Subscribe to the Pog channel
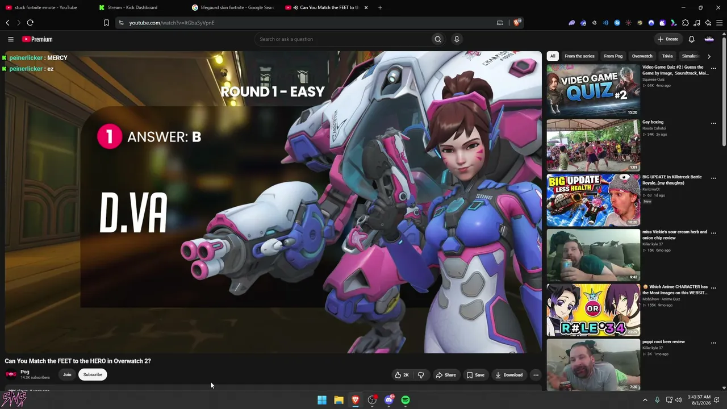This screenshot has height=409, width=727. [93, 375]
